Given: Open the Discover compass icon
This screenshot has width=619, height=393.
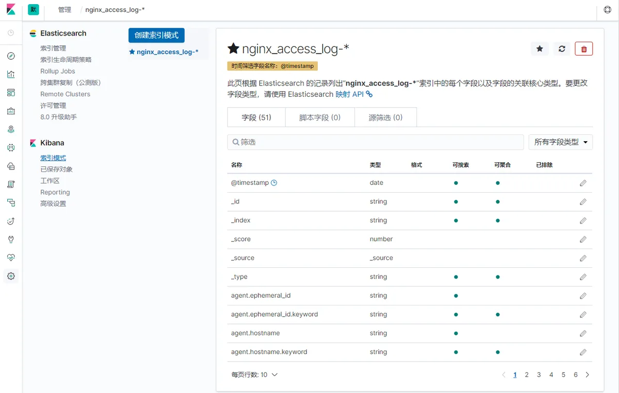Looking at the screenshot, I should pyautogui.click(x=11, y=56).
